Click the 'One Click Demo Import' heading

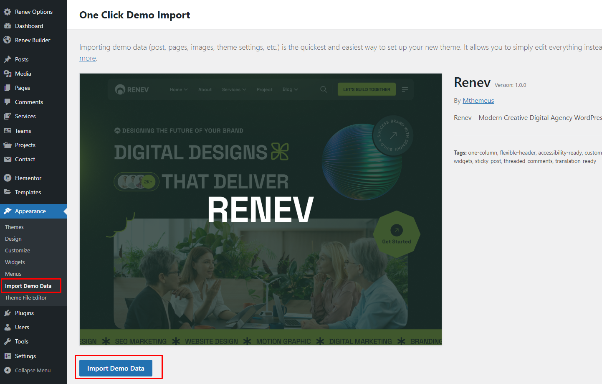click(134, 15)
